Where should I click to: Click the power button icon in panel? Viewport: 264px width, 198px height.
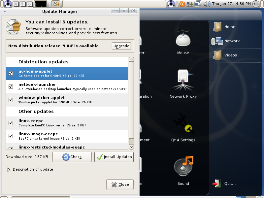[x=256, y=4]
